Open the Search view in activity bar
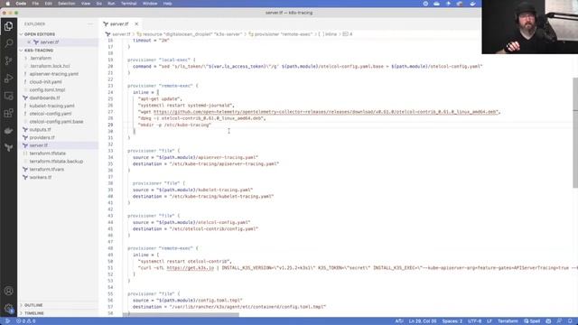 (x=8, y=43)
